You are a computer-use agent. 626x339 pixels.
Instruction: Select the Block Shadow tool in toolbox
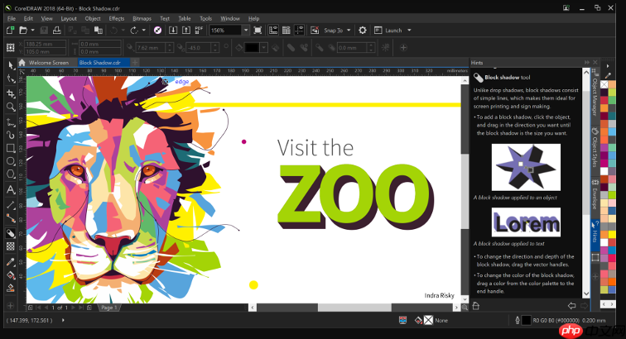(11, 233)
